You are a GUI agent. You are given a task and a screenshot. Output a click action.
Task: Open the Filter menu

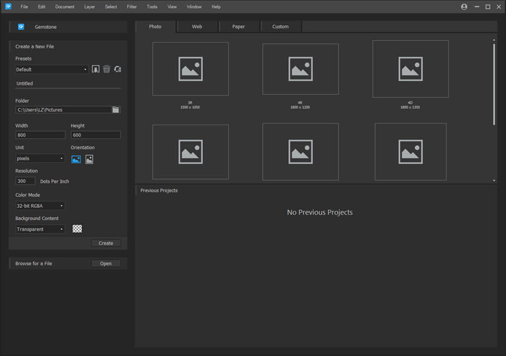pyautogui.click(x=132, y=7)
